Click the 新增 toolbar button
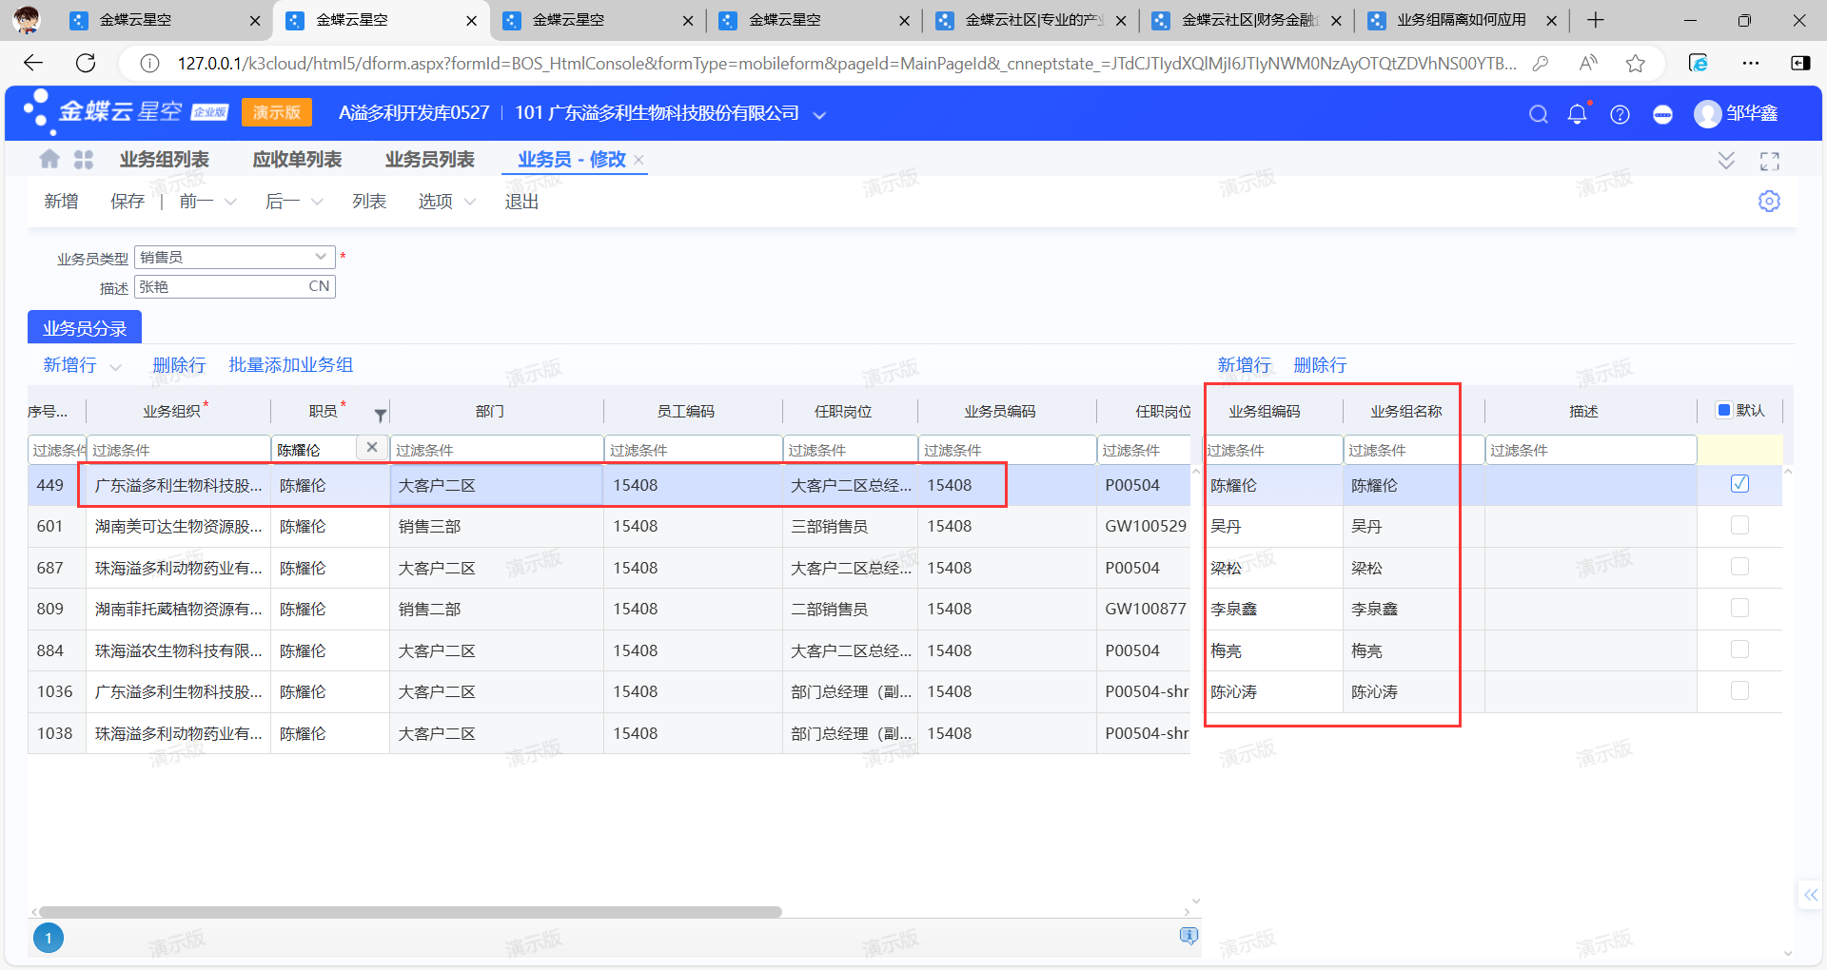This screenshot has height=970, width=1827. [61, 202]
